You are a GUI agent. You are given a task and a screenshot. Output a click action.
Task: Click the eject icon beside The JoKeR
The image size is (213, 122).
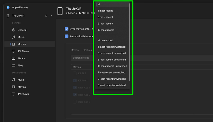pyautogui.click(x=46, y=16)
